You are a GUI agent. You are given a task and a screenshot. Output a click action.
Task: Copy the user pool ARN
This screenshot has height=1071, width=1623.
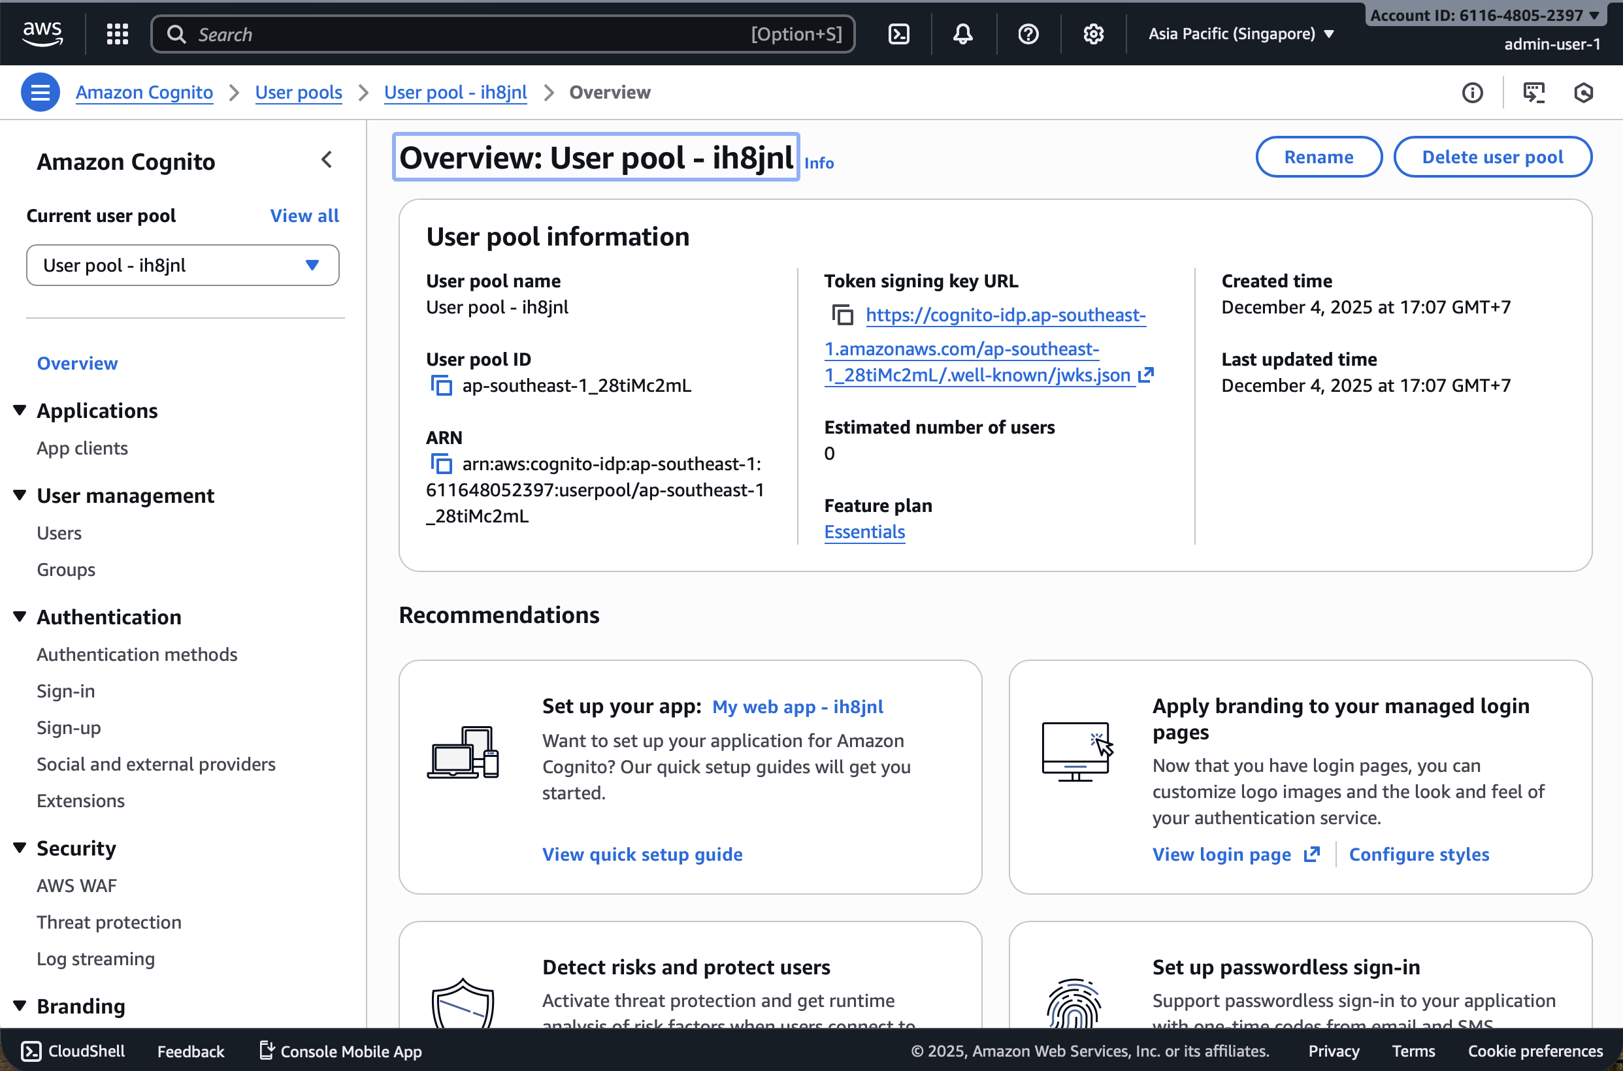coord(442,464)
